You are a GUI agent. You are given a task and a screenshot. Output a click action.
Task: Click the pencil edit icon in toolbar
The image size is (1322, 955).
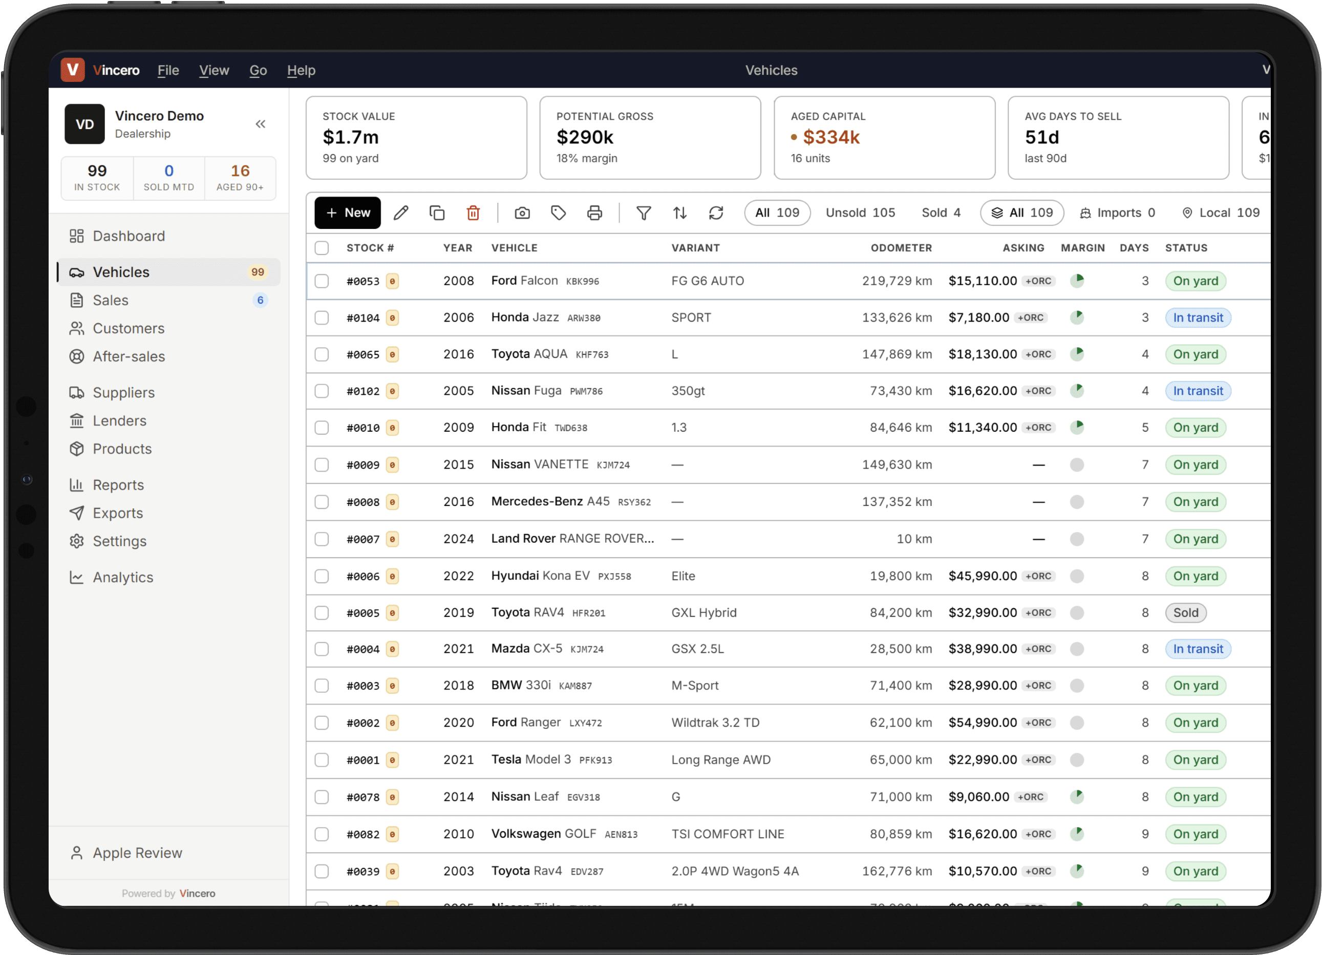(x=401, y=213)
